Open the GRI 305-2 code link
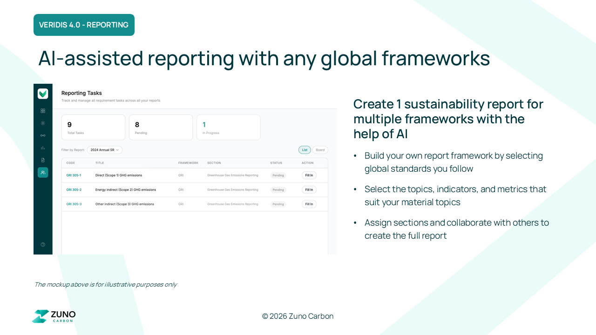The height and width of the screenshot is (335, 596). coord(74,190)
